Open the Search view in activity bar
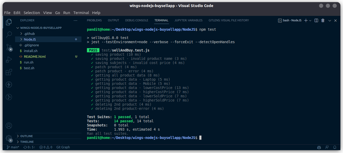The width and height of the screenshot is (343, 153). [x=9, y=34]
